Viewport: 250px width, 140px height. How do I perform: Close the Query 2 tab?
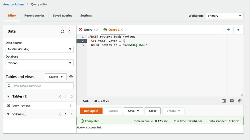point(122,30)
